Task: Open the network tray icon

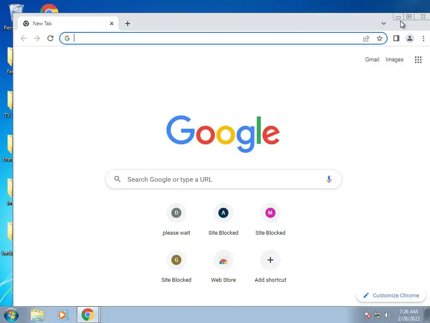Action: point(378,315)
